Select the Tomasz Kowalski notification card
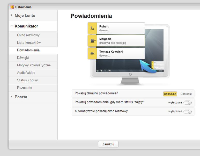This screenshot has height=156, width=200. pyautogui.click(x=116, y=53)
